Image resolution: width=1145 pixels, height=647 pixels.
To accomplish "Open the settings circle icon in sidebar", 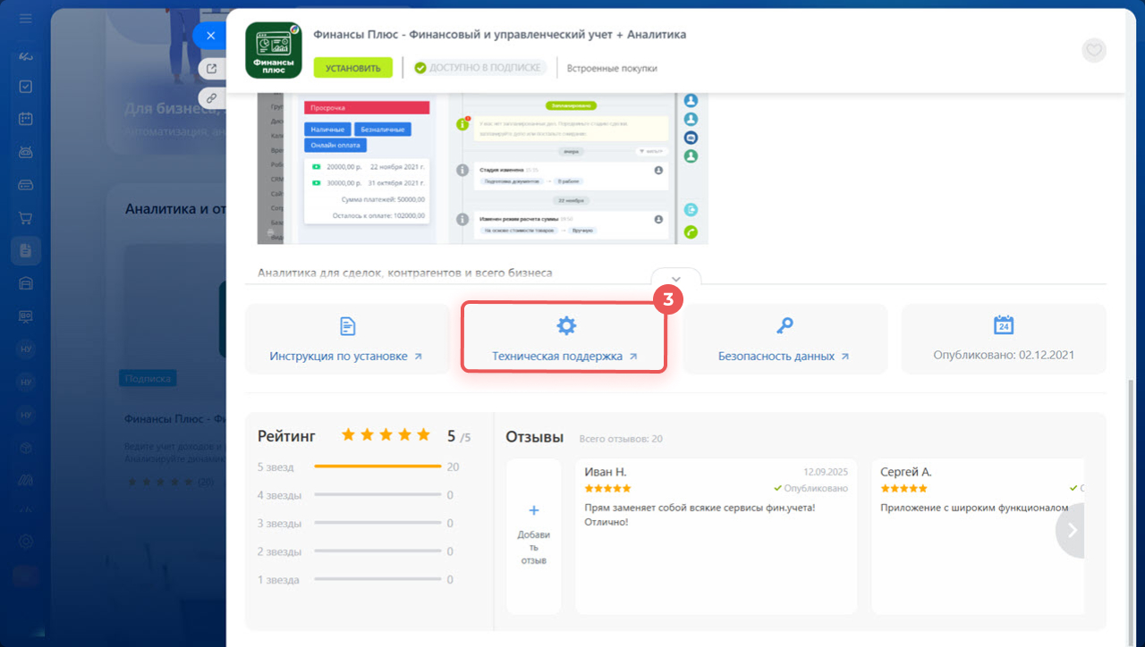I will coord(26,541).
